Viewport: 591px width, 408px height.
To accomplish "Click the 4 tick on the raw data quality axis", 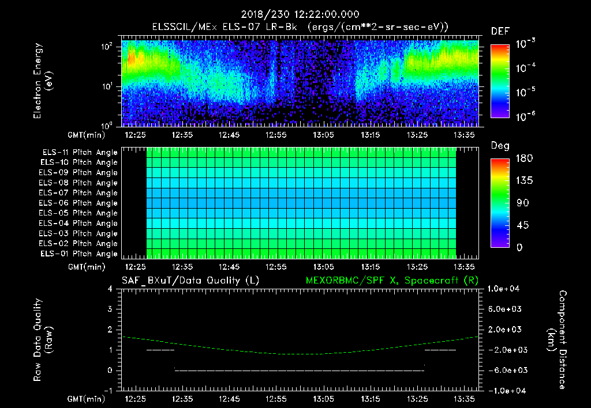I will pyautogui.click(x=110, y=289).
